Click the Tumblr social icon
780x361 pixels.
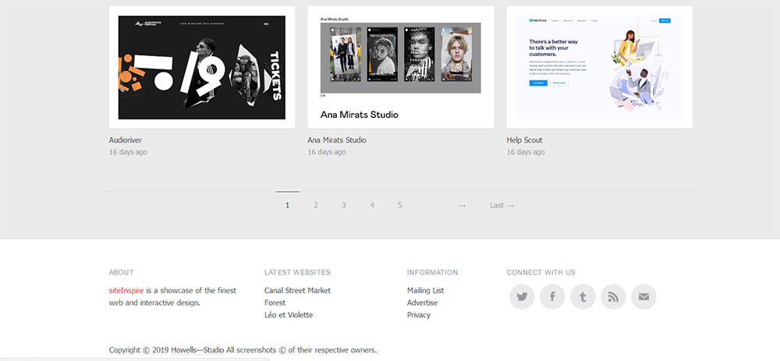583,297
